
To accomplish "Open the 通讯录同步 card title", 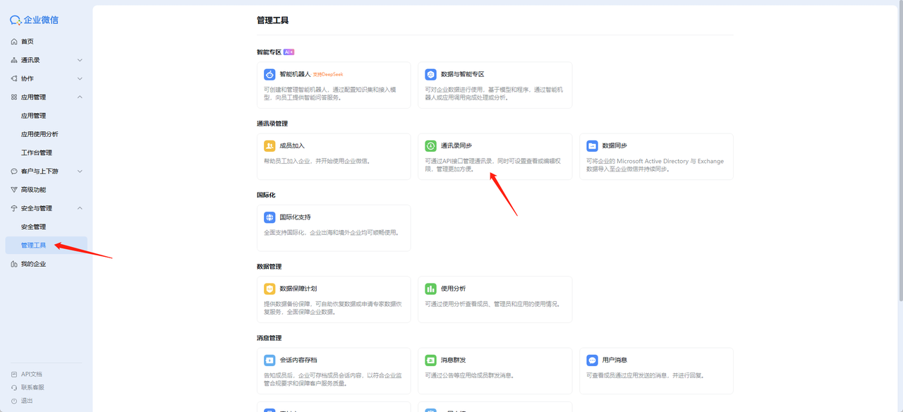I will coord(456,146).
